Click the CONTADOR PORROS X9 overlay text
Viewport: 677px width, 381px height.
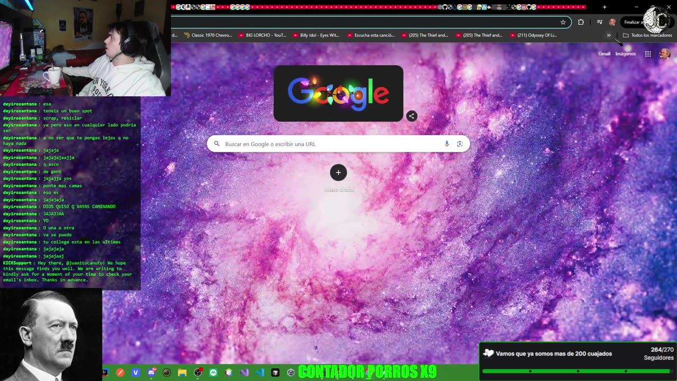tap(368, 372)
